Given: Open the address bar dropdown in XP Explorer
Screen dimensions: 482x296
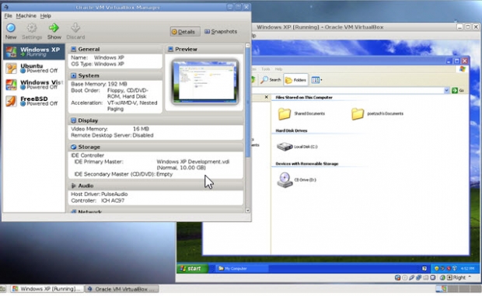Looking at the screenshot, I should [x=447, y=90].
